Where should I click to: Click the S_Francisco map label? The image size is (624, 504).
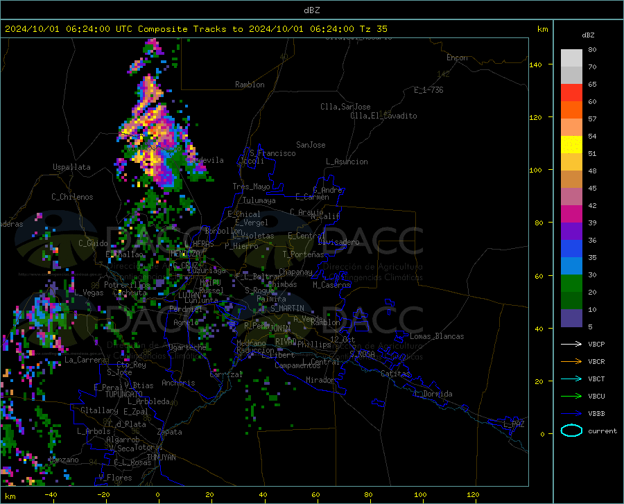click(272, 153)
